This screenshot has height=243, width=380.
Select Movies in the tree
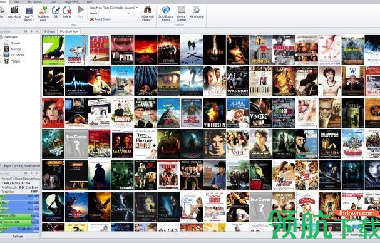(16, 49)
